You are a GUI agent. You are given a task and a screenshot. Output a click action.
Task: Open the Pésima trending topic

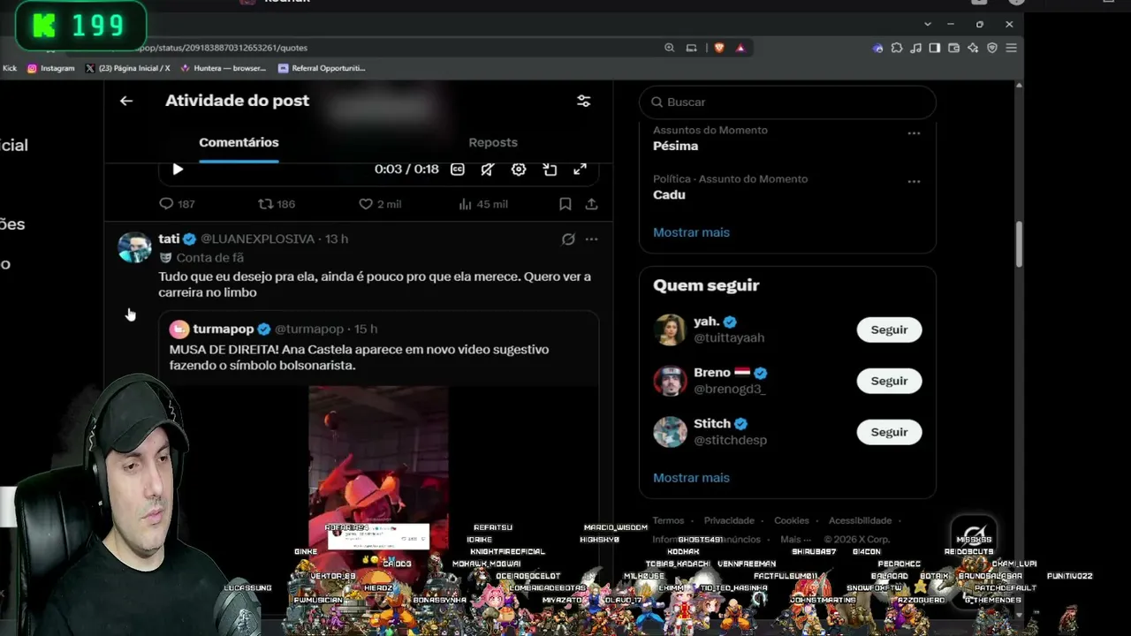pos(675,146)
